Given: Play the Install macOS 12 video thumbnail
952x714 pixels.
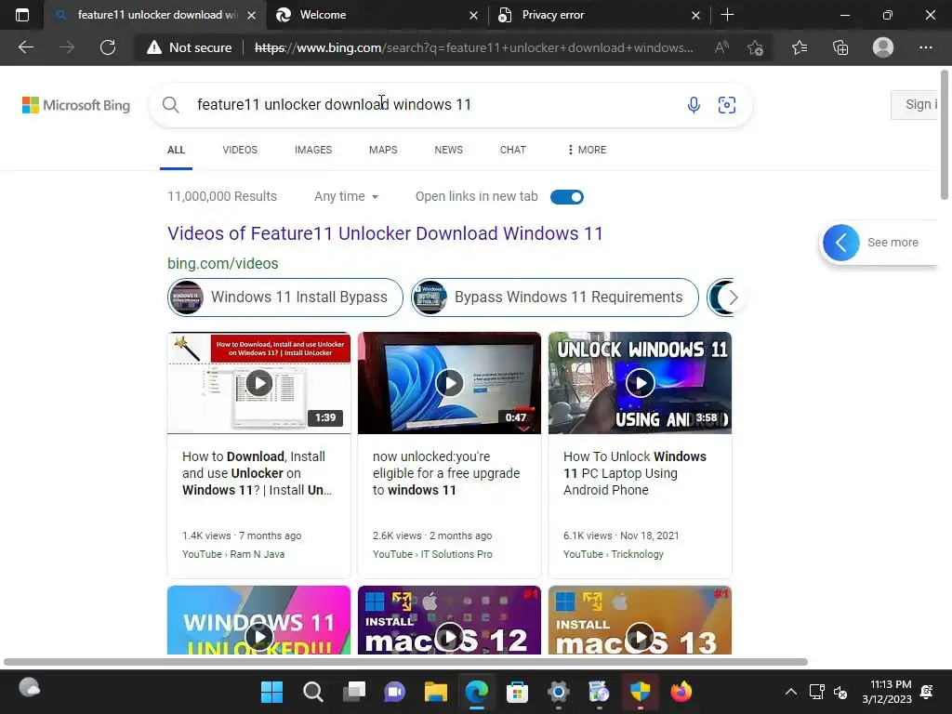Looking at the screenshot, I should [449, 620].
